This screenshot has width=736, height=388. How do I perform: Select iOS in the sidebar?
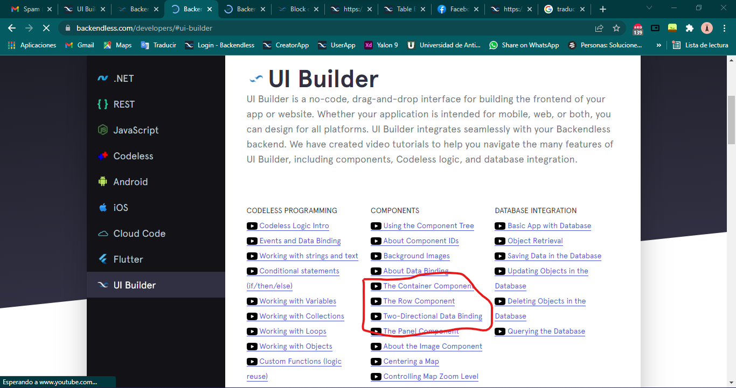click(x=156, y=208)
